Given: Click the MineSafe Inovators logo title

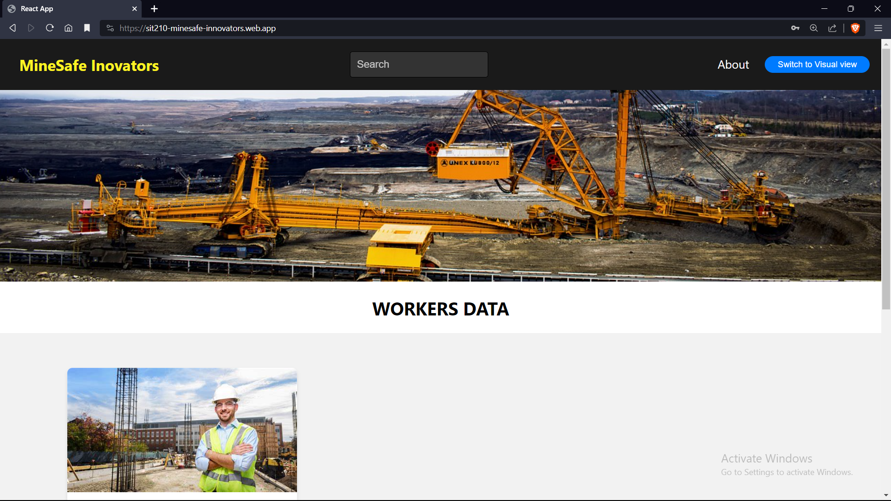Looking at the screenshot, I should click(x=89, y=66).
